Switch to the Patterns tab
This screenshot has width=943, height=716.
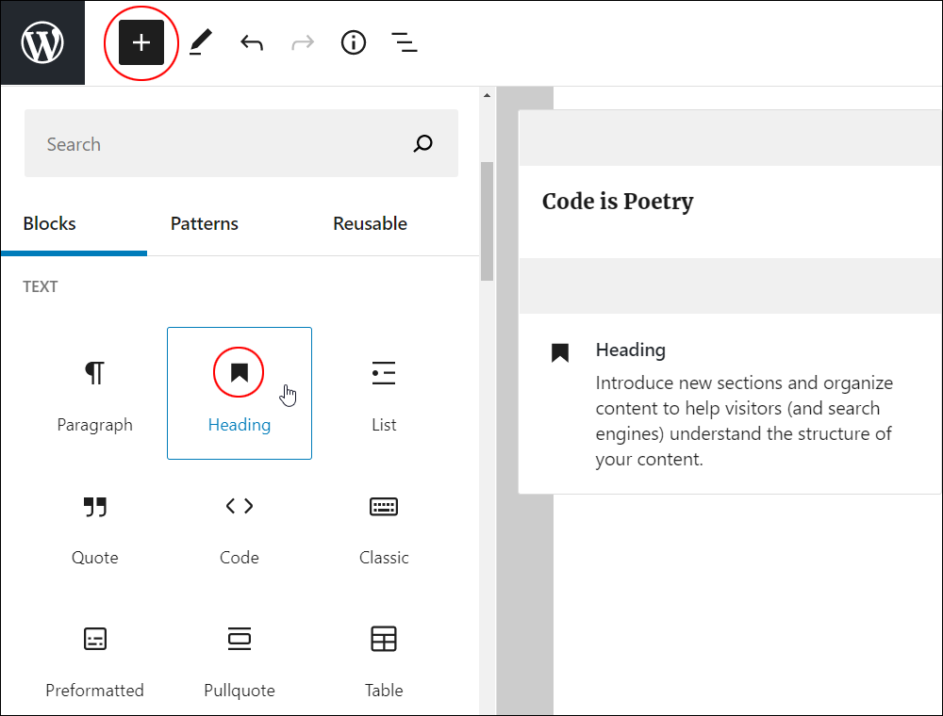tap(205, 223)
